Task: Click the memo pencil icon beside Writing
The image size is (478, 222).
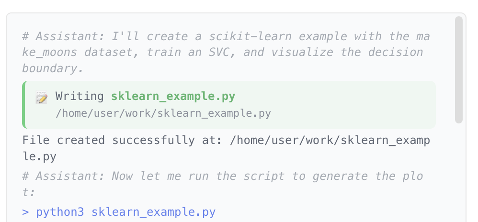Action: [42, 98]
